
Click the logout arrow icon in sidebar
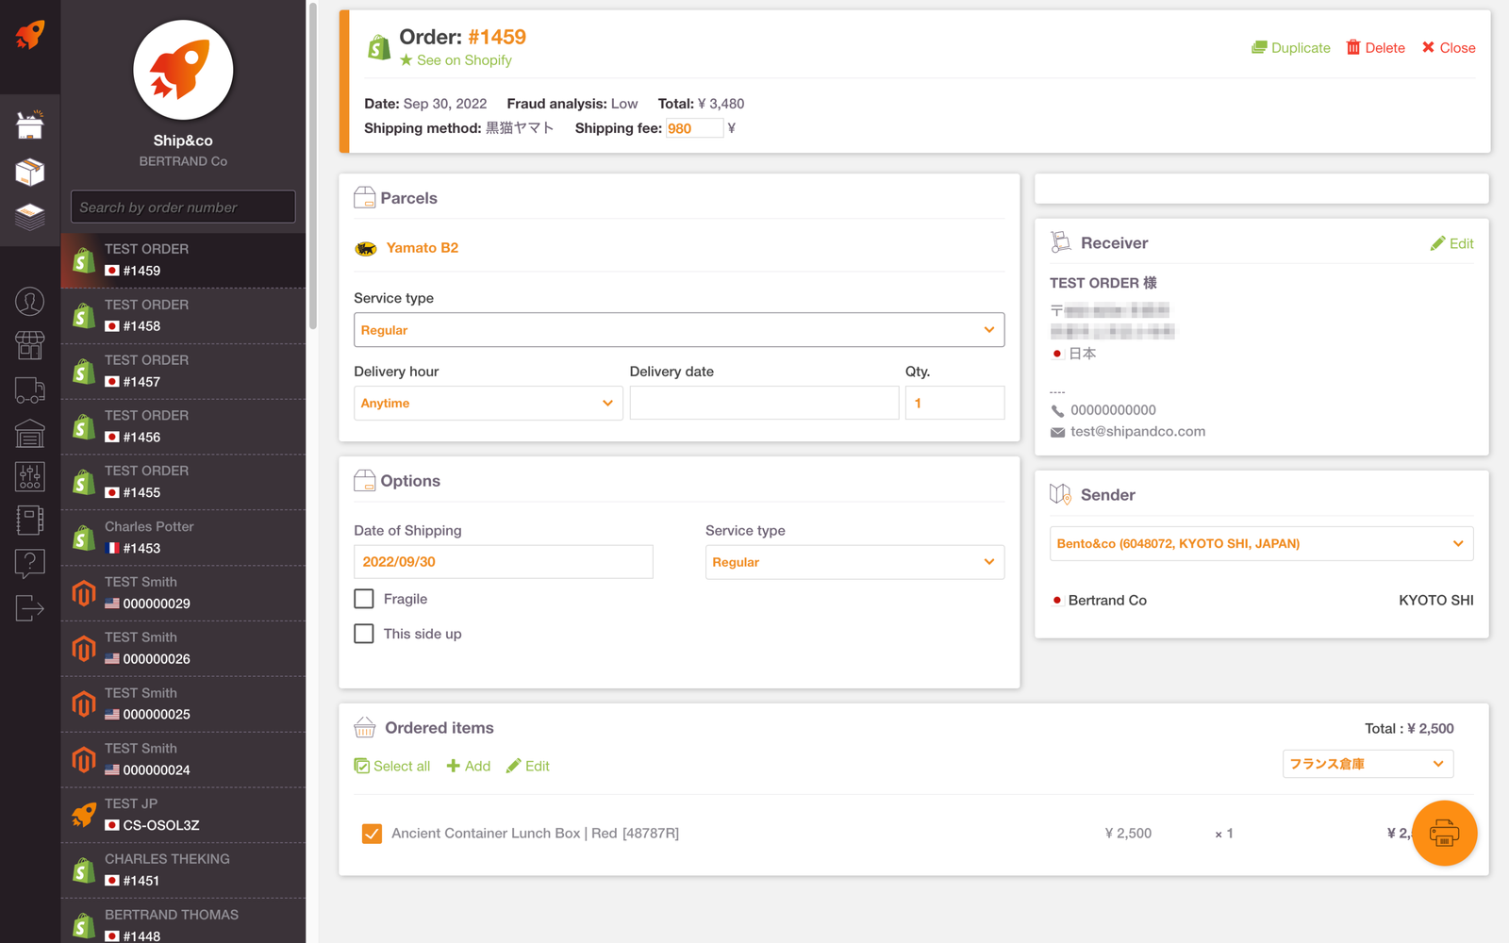[x=30, y=608]
